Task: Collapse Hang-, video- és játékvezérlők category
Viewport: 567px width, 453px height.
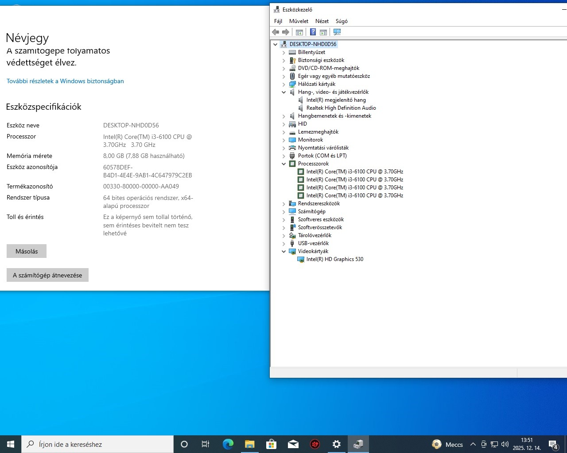Action: click(x=284, y=92)
